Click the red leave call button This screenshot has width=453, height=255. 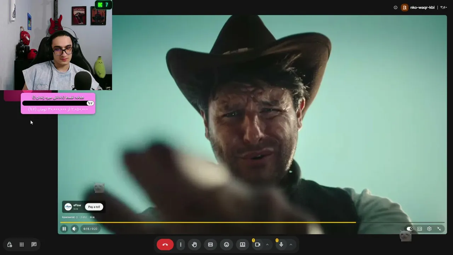tap(165, 244)
